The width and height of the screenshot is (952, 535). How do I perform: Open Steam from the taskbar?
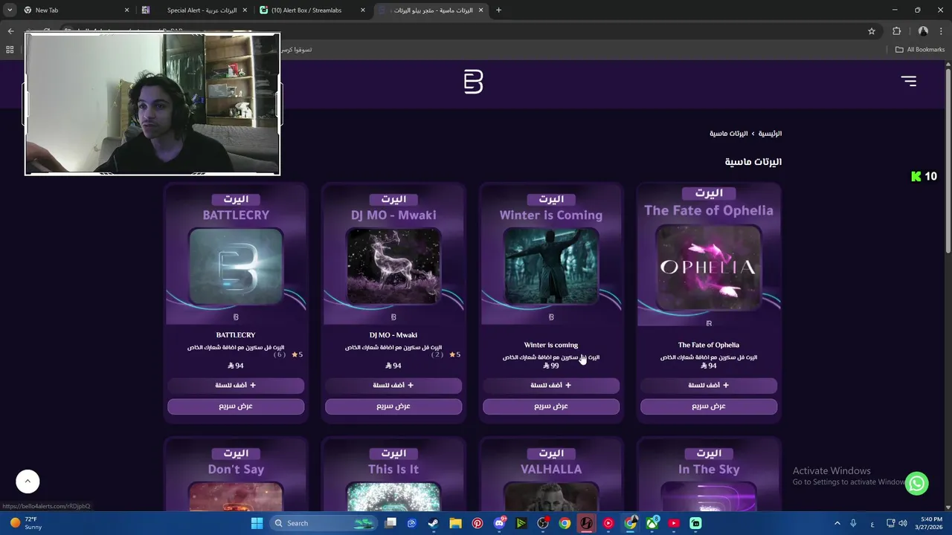pyautogui.click(x=434, y=523)
